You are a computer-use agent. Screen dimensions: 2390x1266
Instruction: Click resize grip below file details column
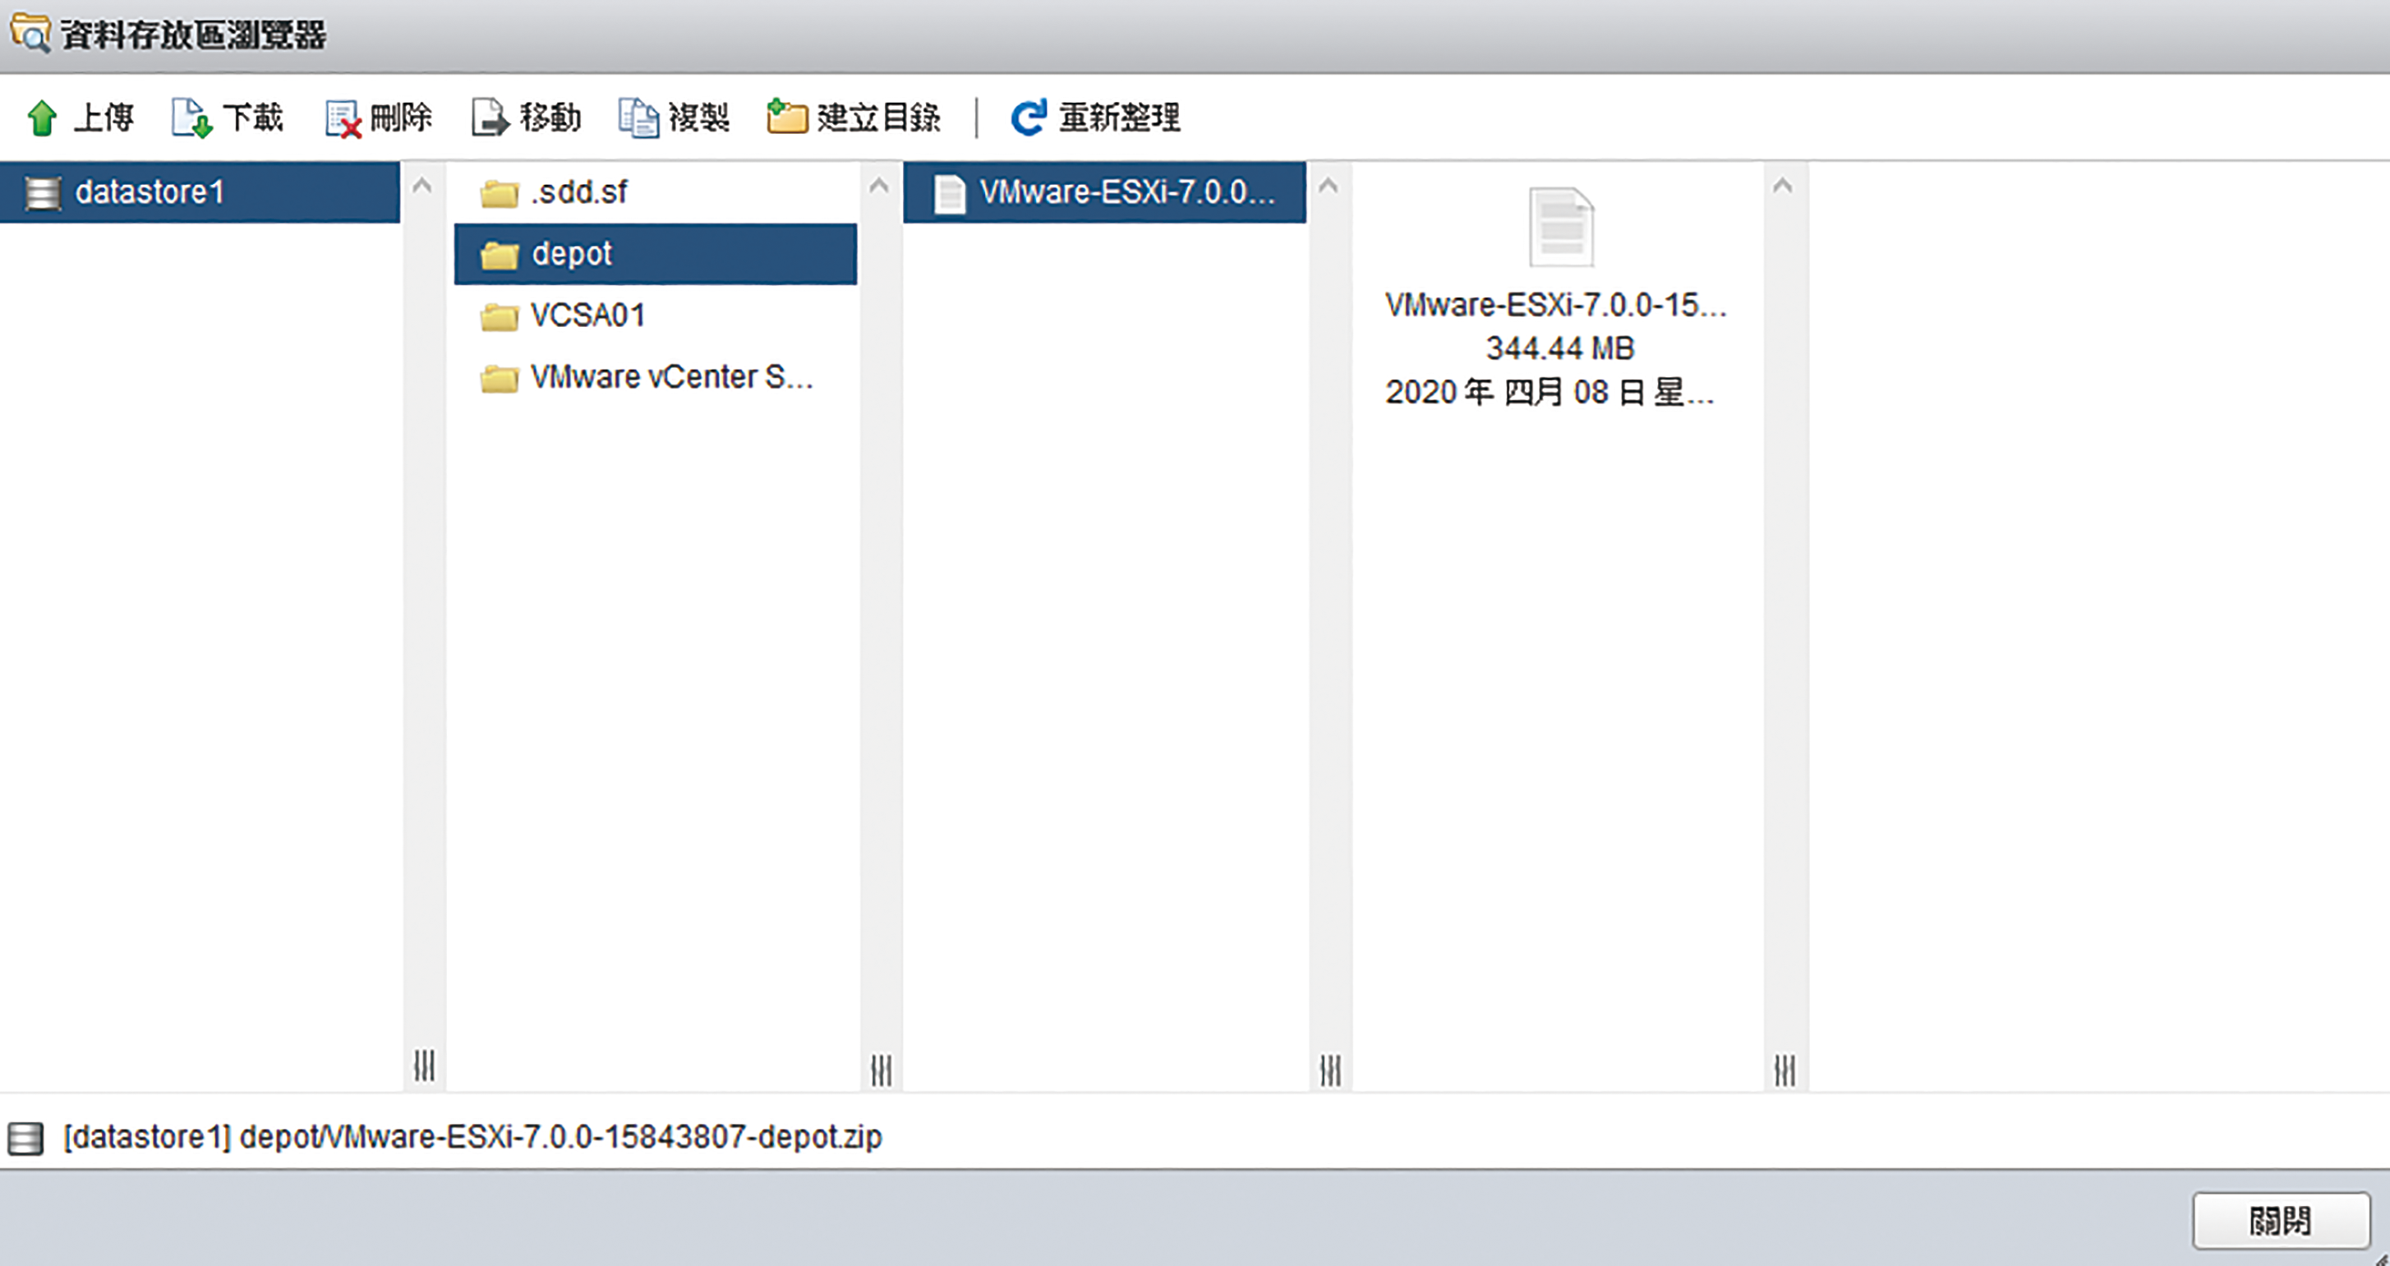1785,1070
